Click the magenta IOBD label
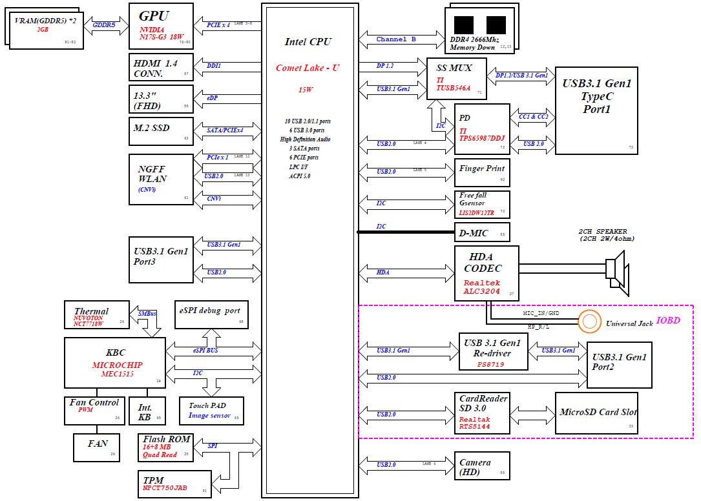Screen dimensions: 701x501 667,320
